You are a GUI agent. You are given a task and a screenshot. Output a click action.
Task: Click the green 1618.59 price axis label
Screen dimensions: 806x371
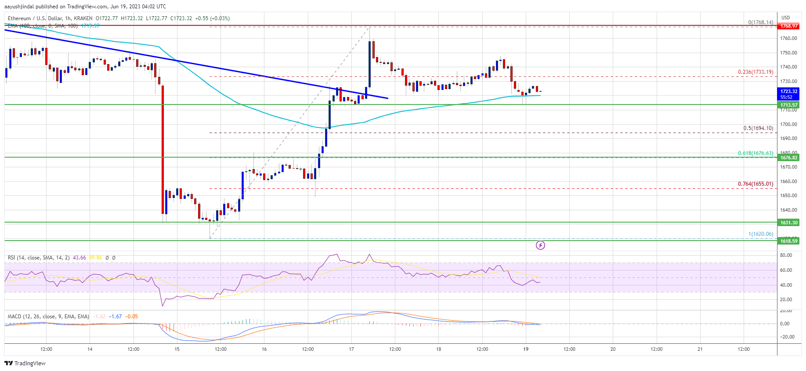click(788, 241)
